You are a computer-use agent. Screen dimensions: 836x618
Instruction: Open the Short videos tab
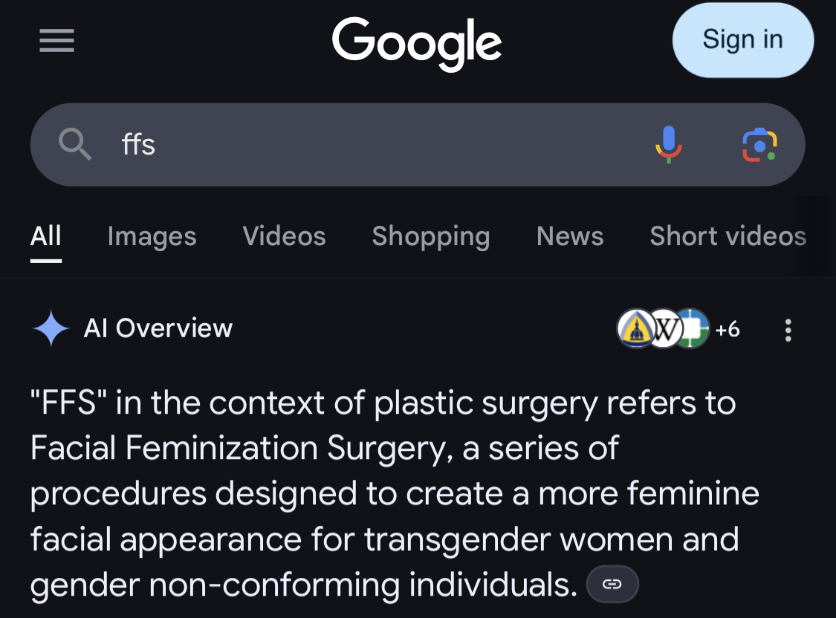[x=728, y=236]
